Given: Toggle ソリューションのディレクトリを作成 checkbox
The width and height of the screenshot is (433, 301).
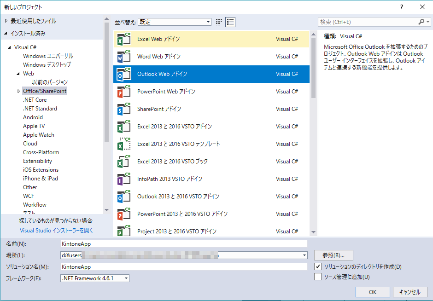Looking at the screenshot, I should [x=318, y=266].
